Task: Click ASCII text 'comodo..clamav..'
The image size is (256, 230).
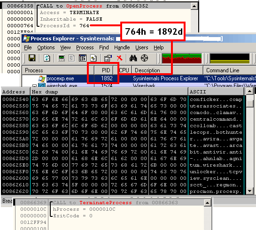Action: [x=216, y=113]
